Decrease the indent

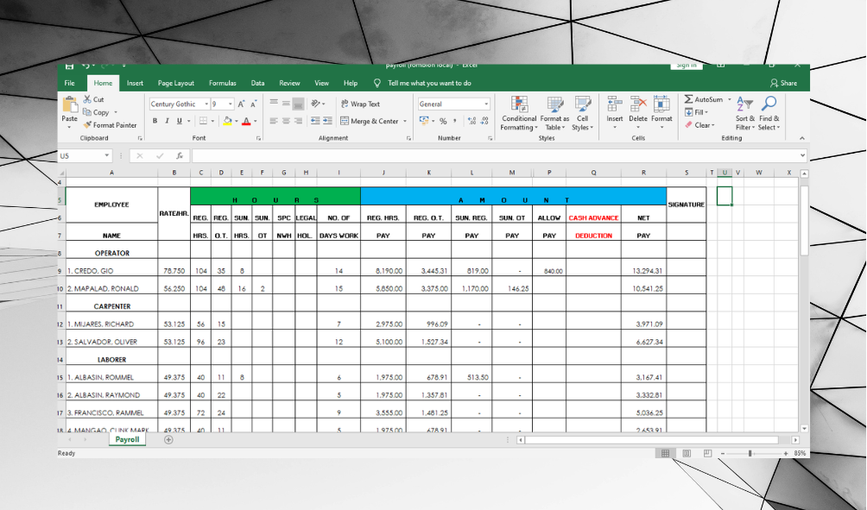pyautogui.click(x=315, y=121)
